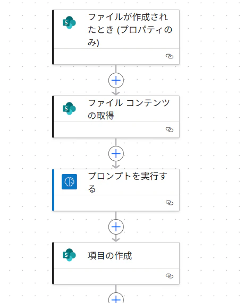Click the SharePoint icon on 項目の作成

pyautogui.click(x=69, y=255)
